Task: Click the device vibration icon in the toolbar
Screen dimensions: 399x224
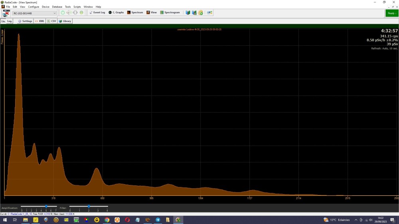Action: pos(75,13)
